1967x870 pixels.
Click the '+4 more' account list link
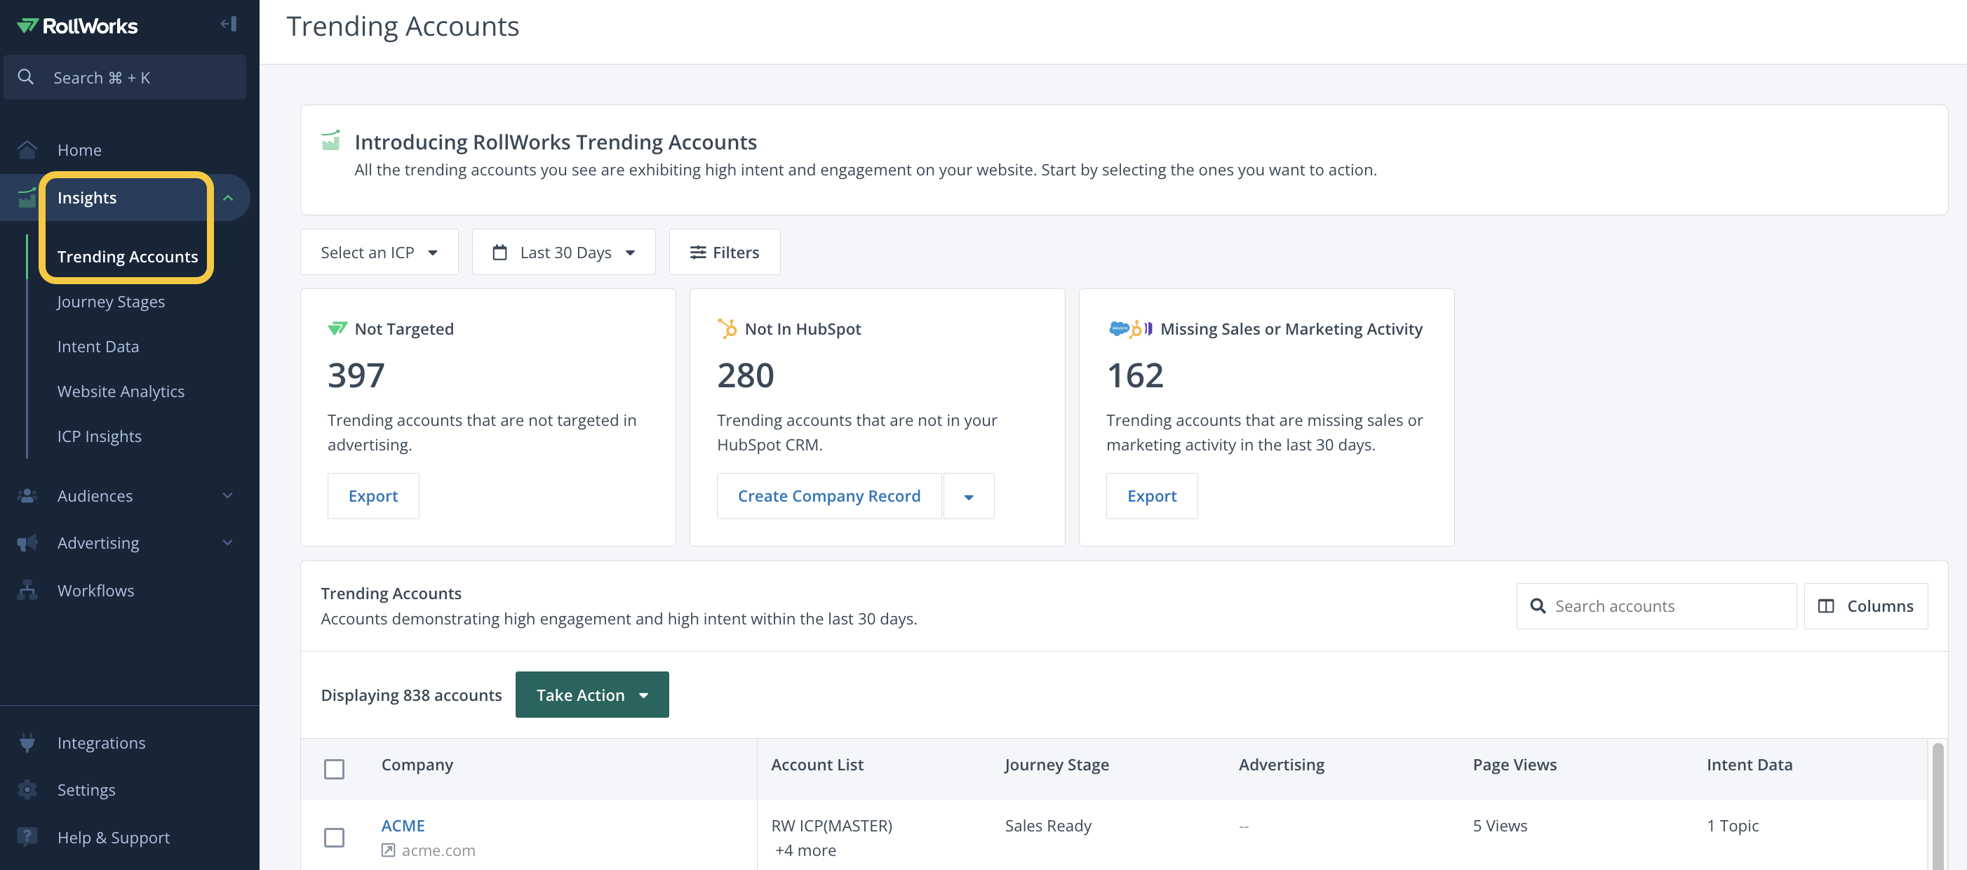(805, 850)
